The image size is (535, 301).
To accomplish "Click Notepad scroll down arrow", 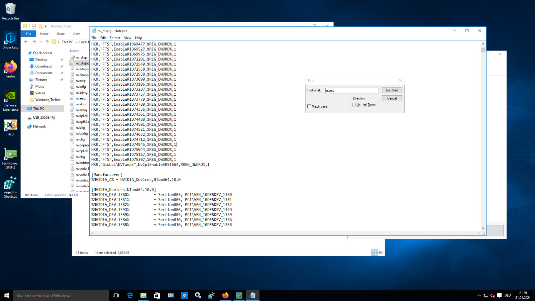I will [483, 228].
